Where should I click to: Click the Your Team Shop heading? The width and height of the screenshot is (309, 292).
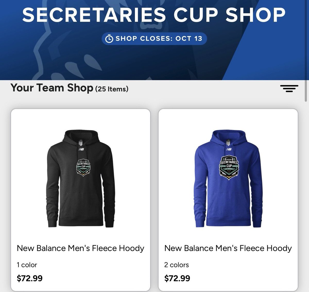tap(52, 88)
